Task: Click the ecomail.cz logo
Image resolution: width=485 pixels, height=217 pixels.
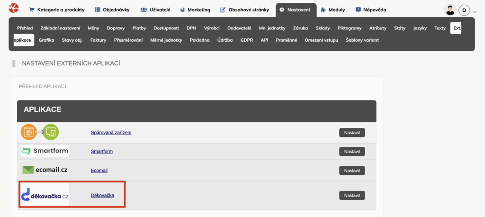Action: 45,170
